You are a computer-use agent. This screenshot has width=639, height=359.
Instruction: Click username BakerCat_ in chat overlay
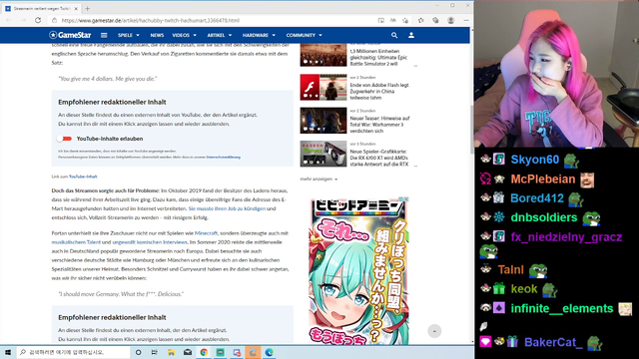pyautogui.click(x=553, y=342)
